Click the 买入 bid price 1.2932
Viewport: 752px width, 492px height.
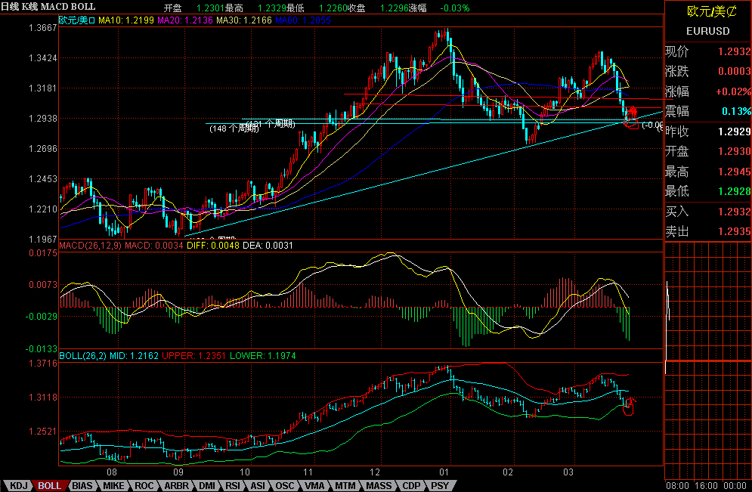click(735, 212)
